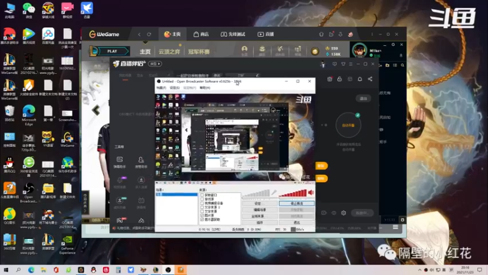488x275 pixels.
Task: Click the automatic start circle in streaming companion
Action: coord(348,125)
